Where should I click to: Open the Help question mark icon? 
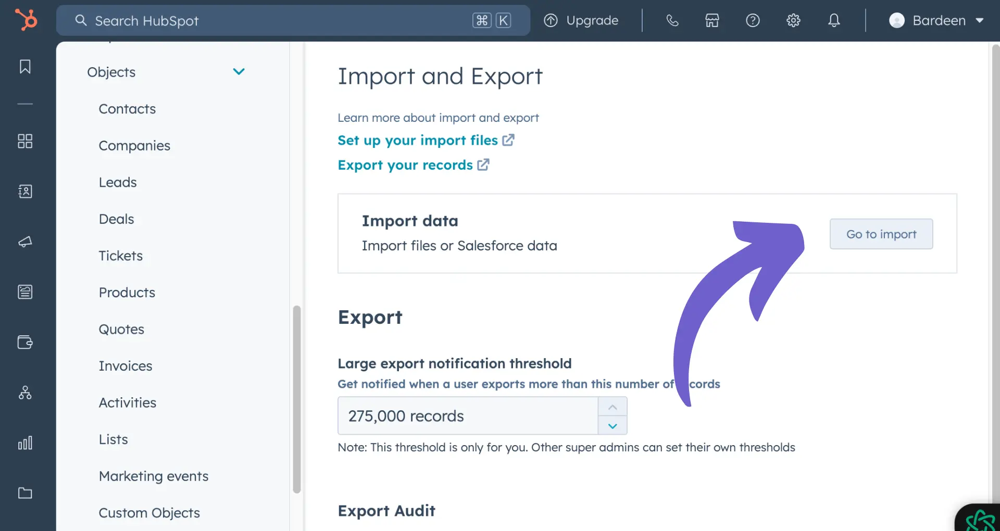coord(753,20)
